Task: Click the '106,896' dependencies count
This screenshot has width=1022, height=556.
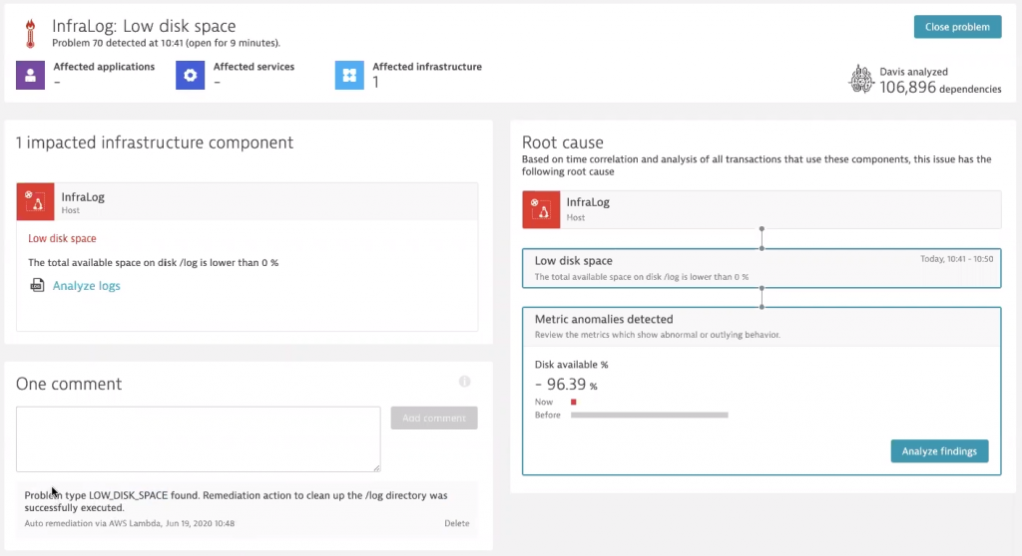Action: 907,88
